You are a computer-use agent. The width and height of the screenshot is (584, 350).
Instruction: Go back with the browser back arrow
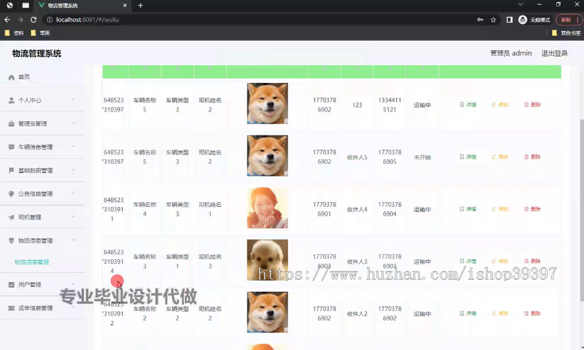[x=7, y=19]
